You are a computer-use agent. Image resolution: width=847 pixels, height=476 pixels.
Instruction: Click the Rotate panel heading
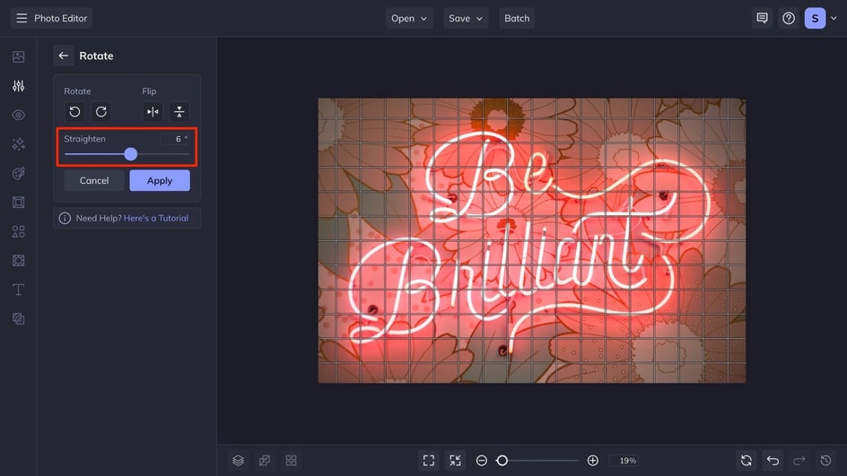[x=96, y=56]
